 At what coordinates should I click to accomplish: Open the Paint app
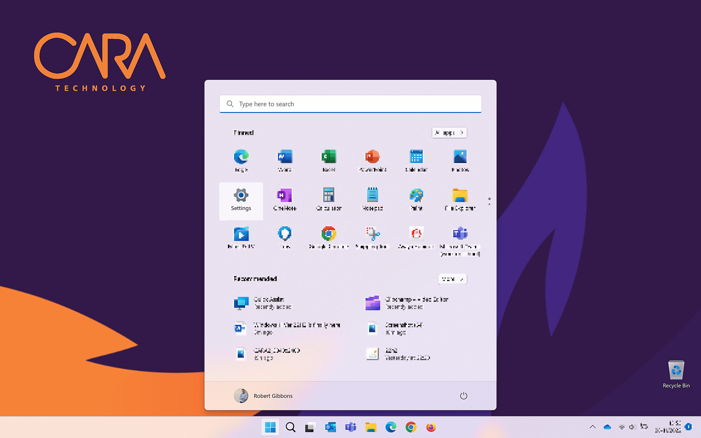click(416, 199)
